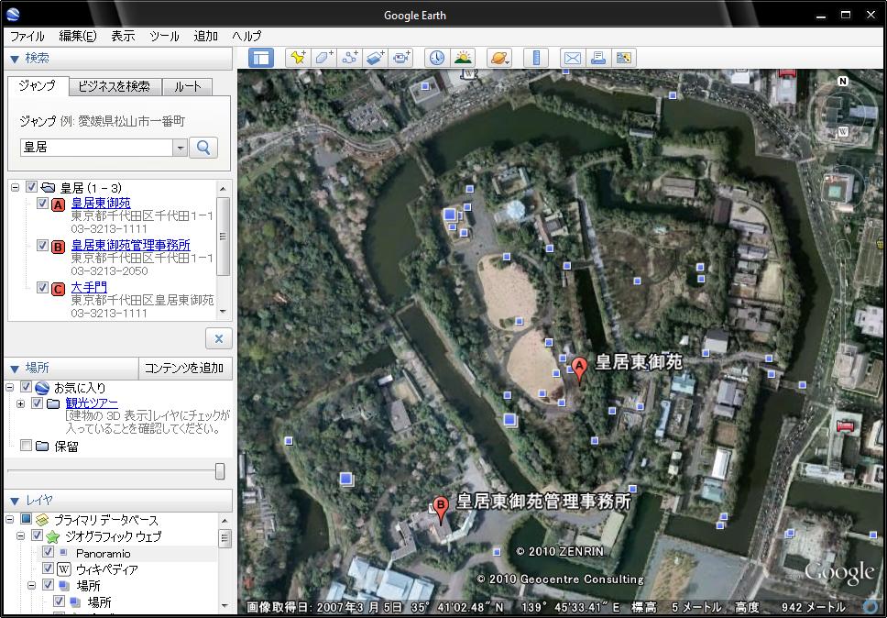Open the 観光ツアー link
887x618 pixels.
[92, 403]
